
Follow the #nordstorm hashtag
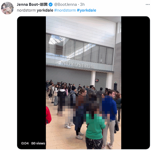point(65,10)
